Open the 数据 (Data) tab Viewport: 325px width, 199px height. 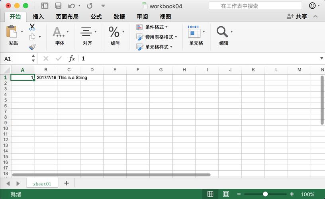[119, 17]
